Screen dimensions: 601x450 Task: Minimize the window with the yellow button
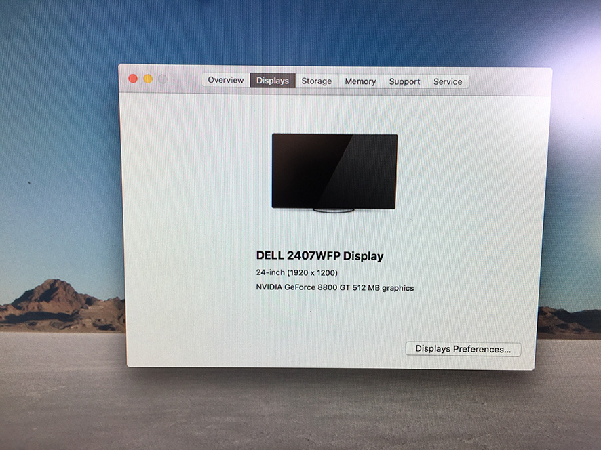coord(148,79)
